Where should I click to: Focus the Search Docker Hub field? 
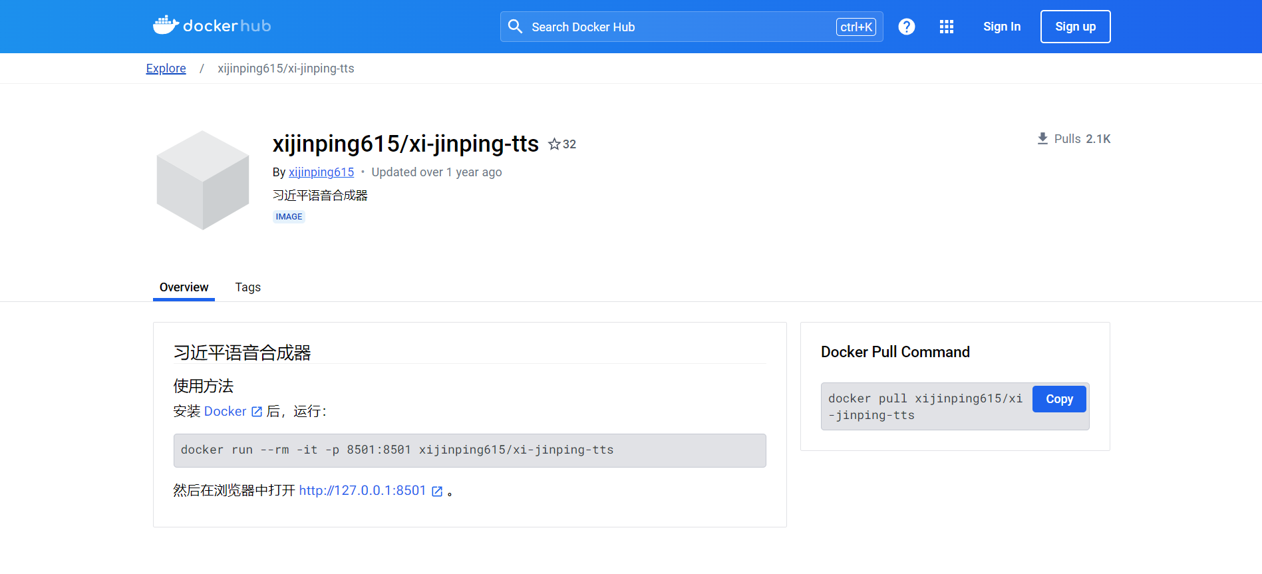691,27
